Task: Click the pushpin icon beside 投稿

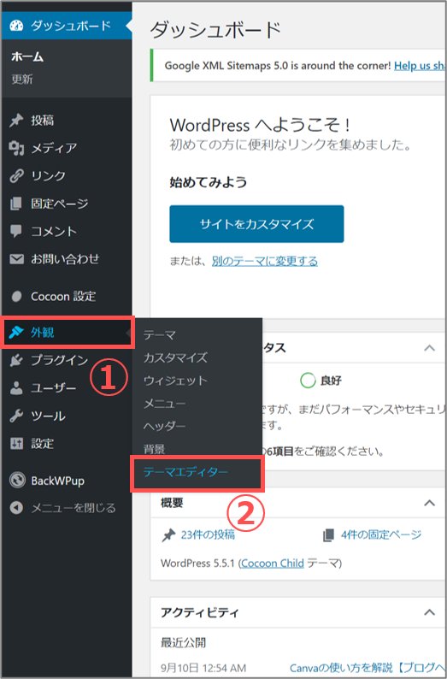Action: (x=16, y=121)
